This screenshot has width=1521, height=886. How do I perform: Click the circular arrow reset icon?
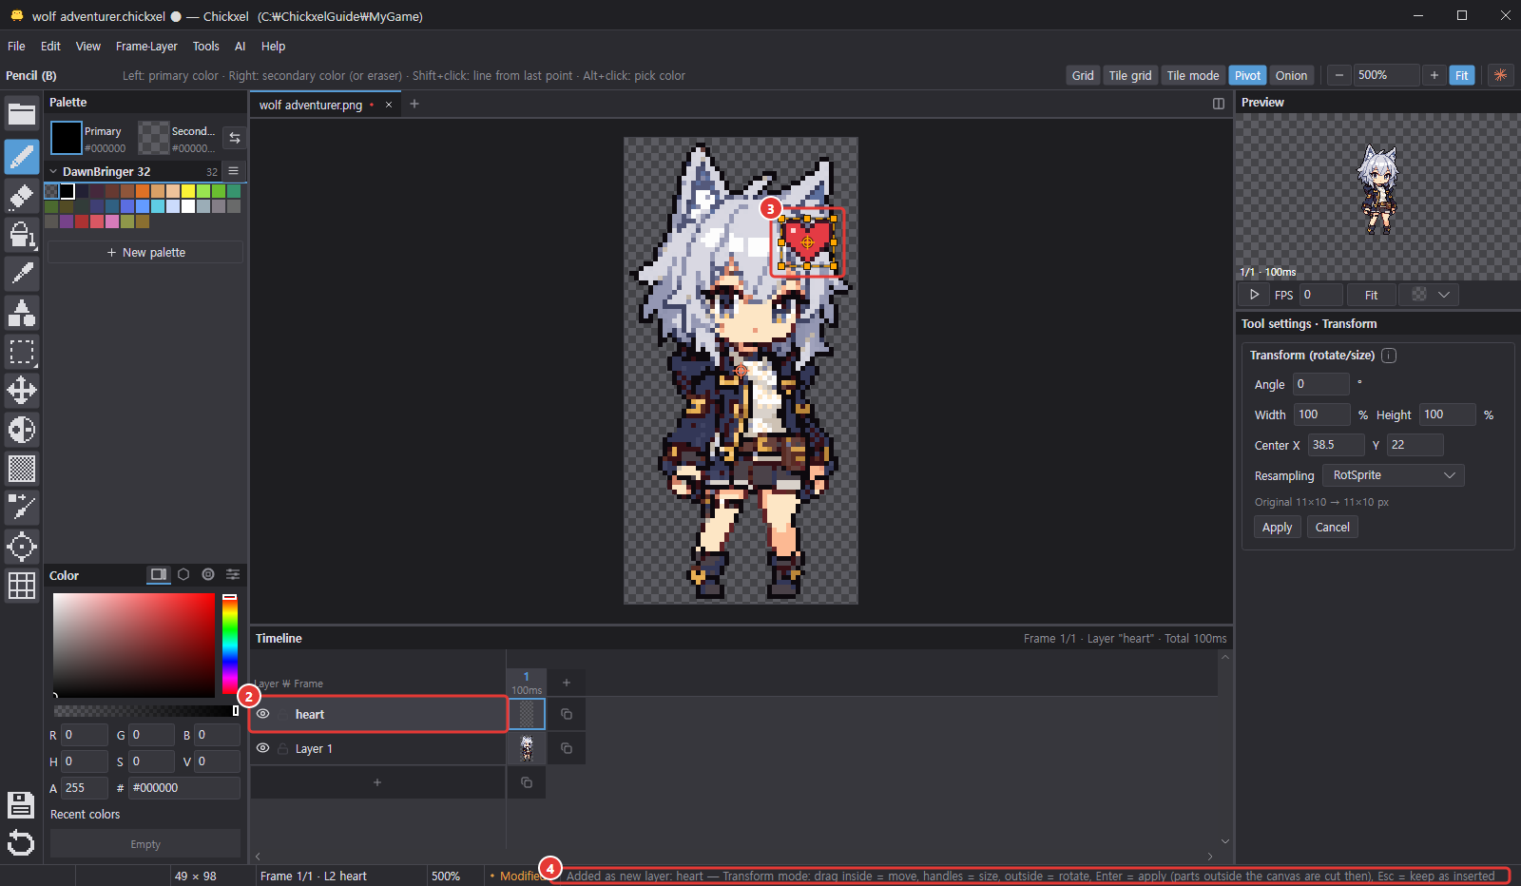pos(21,843)
